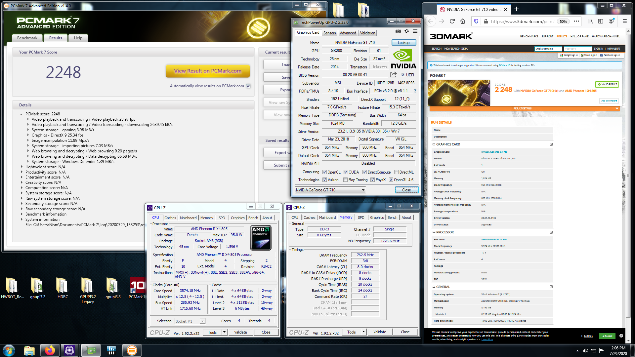Expand the Lightweight score tree node
The width and height of the screenshot is (635, 357).
[x=22, y=167]
